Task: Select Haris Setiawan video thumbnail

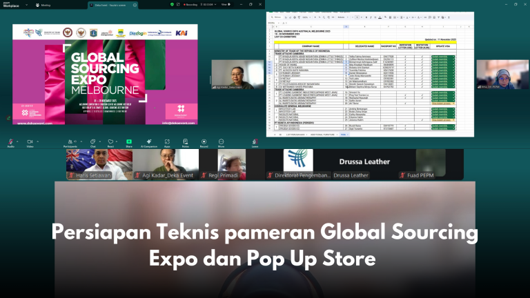Action: pos(99,164)
